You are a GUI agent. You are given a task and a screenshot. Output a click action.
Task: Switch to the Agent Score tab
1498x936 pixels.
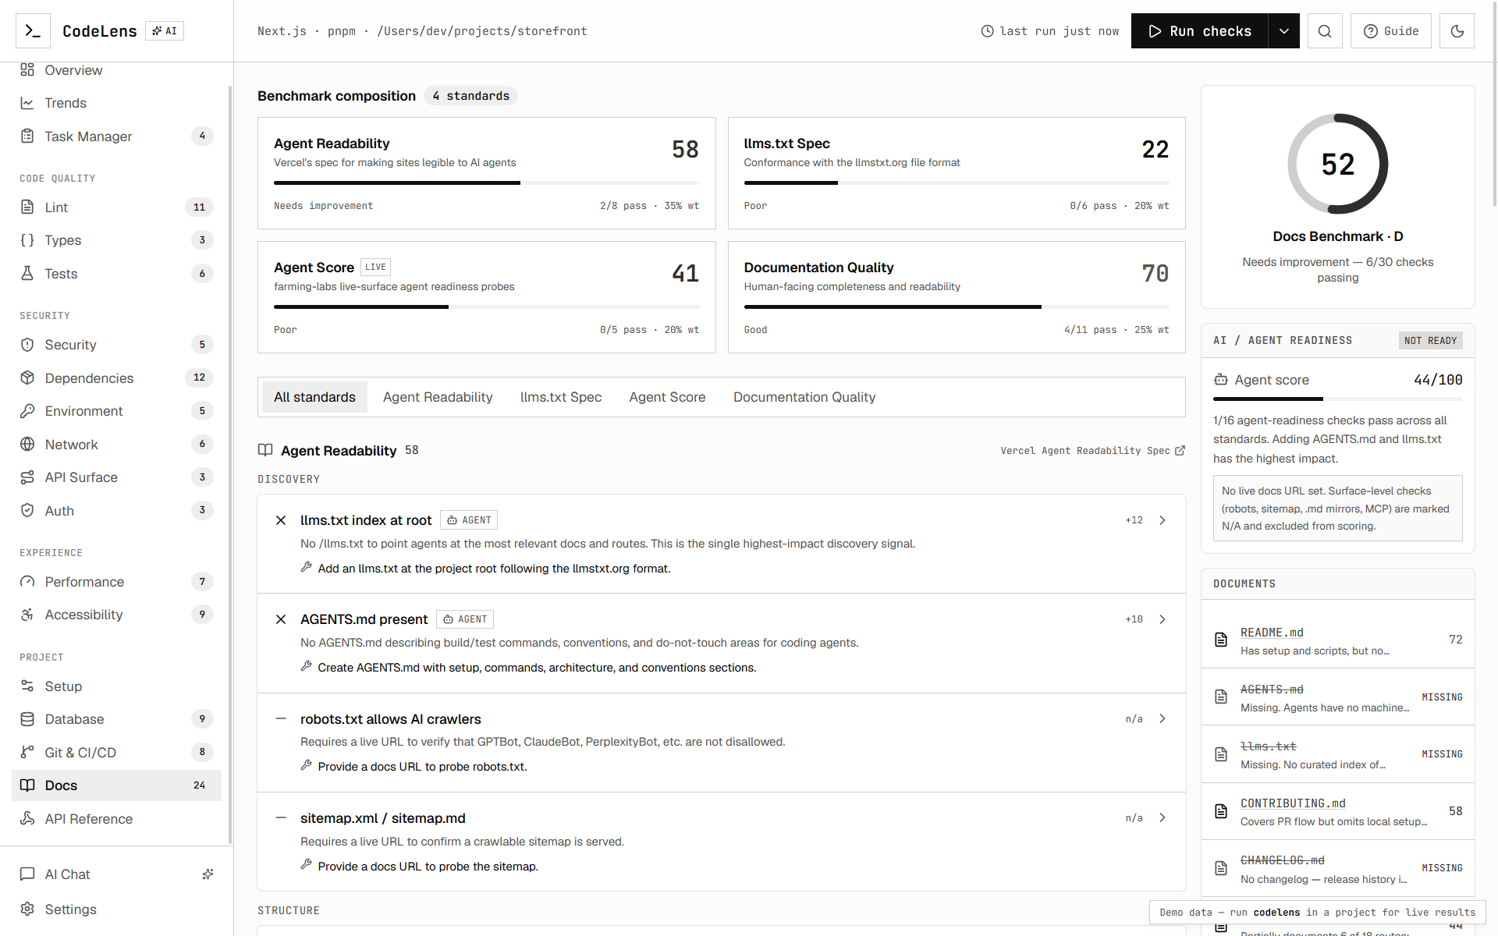point(667,397)
